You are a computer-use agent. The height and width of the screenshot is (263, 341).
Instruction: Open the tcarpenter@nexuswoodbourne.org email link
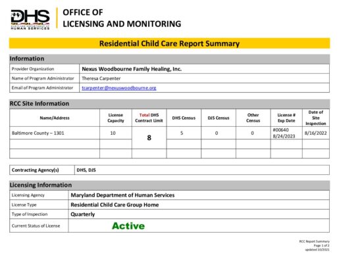[x=119, y=88]
